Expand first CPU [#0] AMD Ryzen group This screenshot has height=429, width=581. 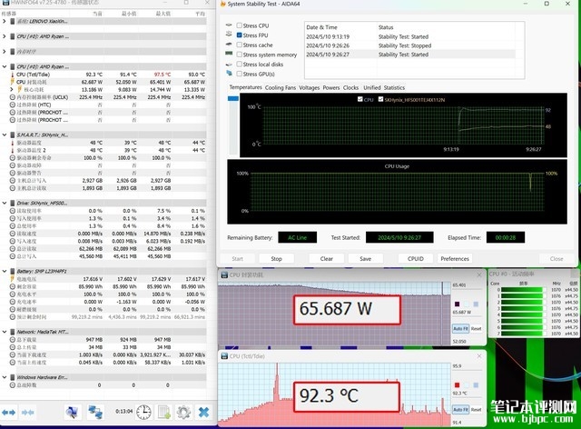[5, 36]
